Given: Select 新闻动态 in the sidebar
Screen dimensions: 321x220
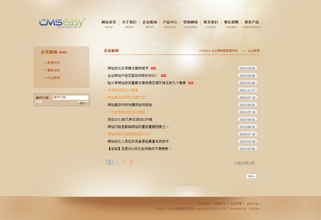Looking at the screenshot, I should click(53, 63).
